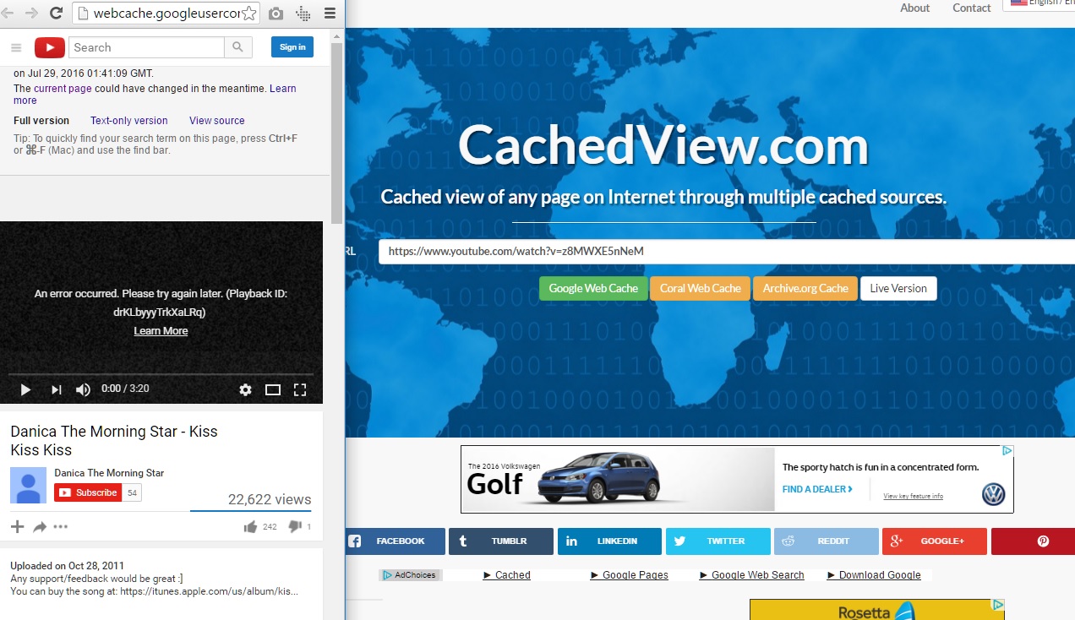1075x620 pixels.
Task: Click the YouTube search magnifier button
Action: click(x=238, y=47)
